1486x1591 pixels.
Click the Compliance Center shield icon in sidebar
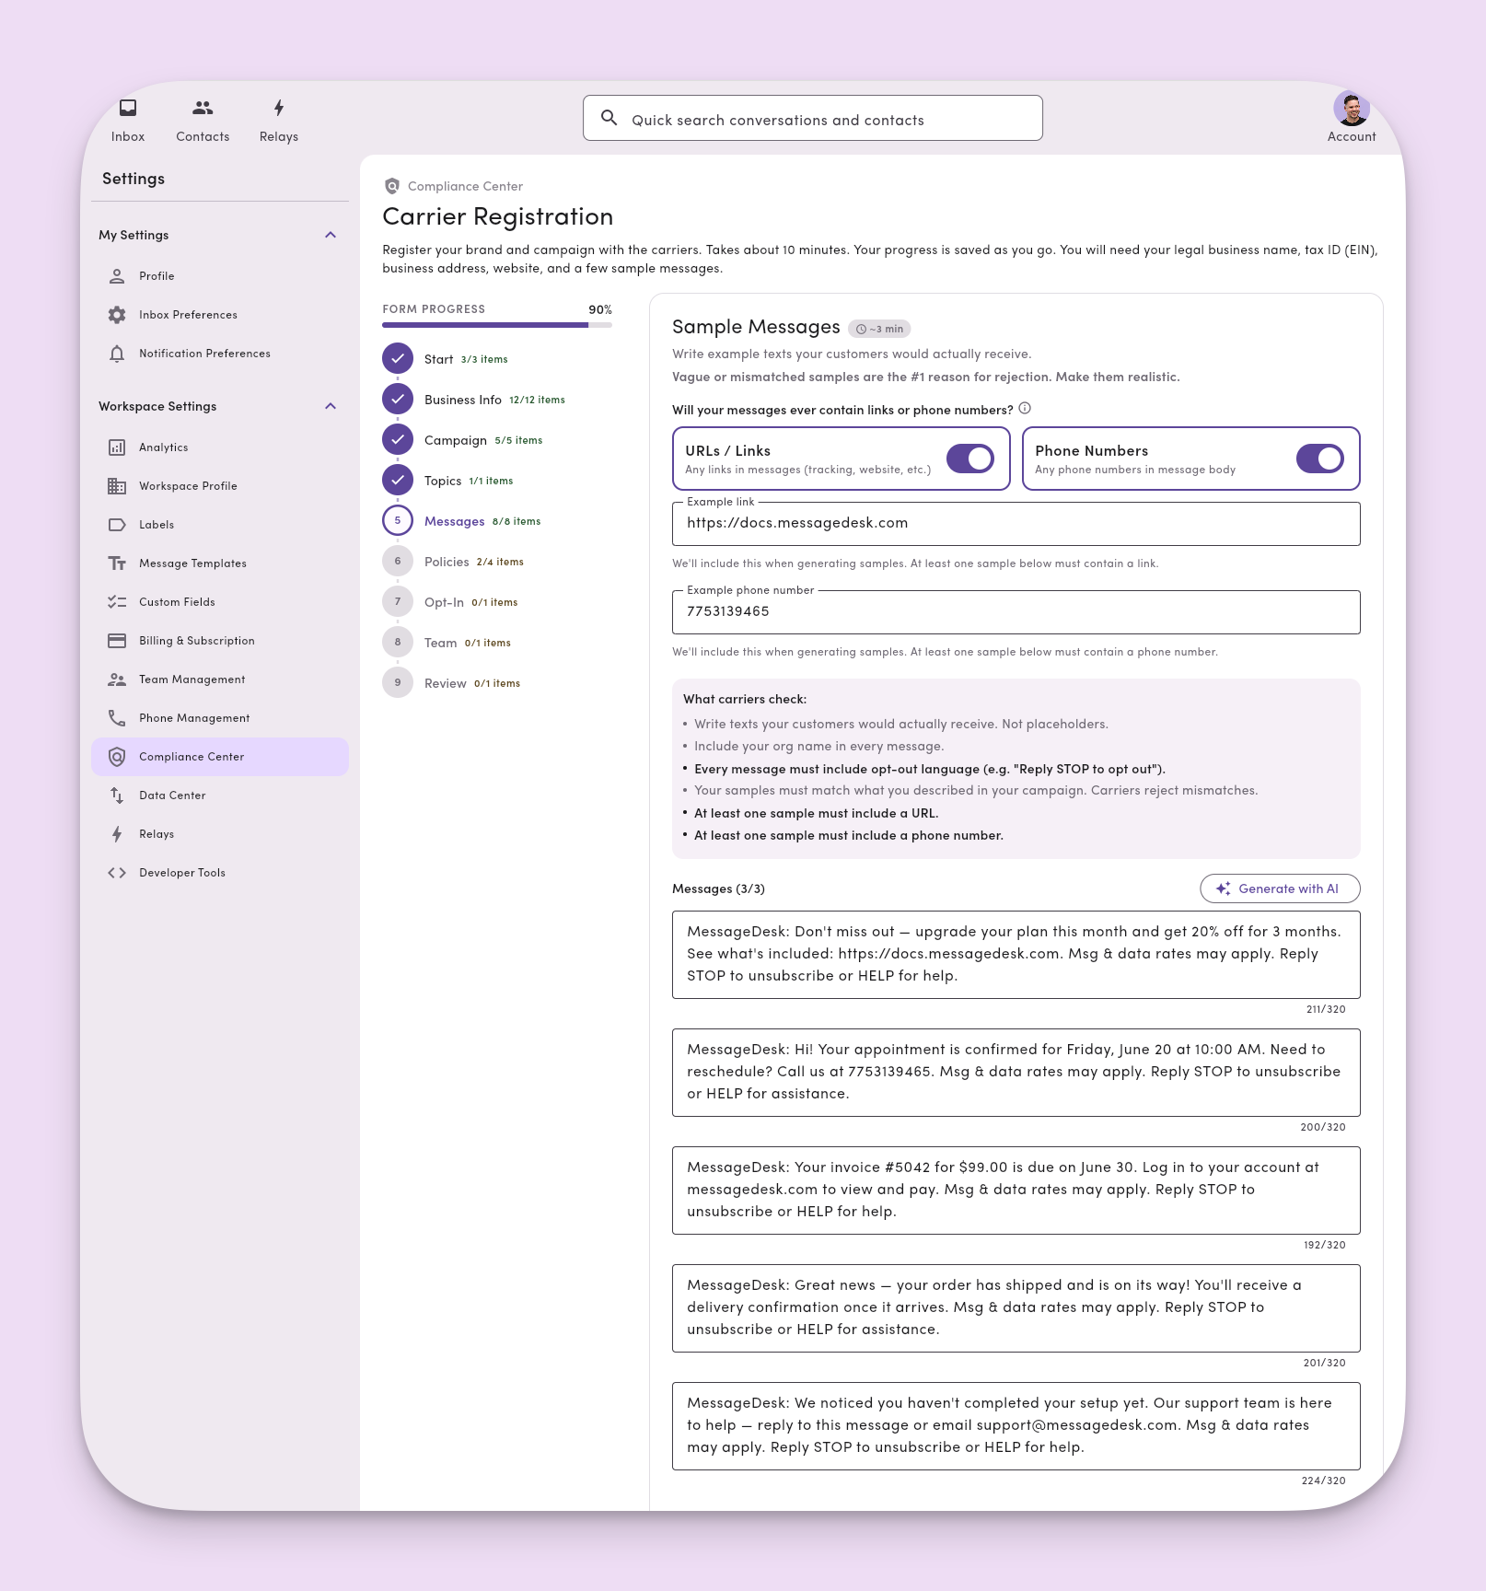tap(117, 757)
